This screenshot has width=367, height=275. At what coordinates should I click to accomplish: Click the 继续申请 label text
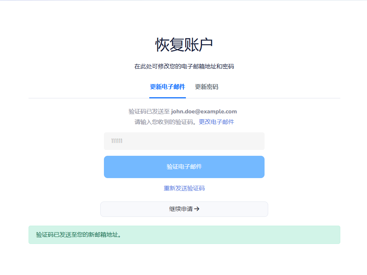coord(180,209)
